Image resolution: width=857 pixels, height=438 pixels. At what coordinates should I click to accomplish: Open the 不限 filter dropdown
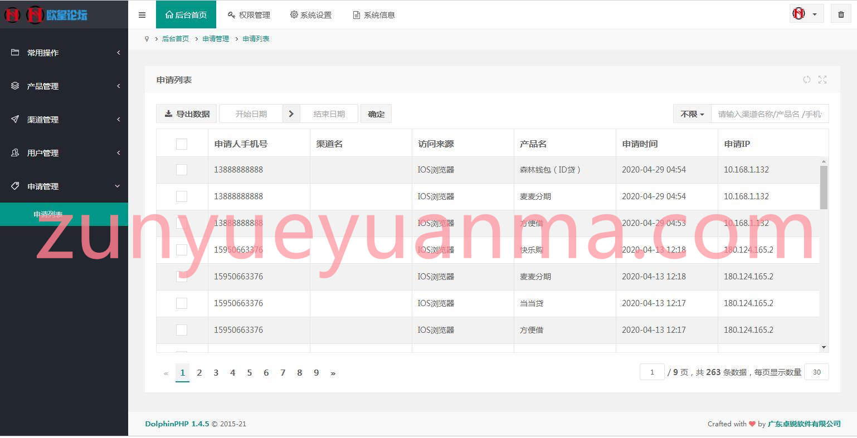click(692, 114)
